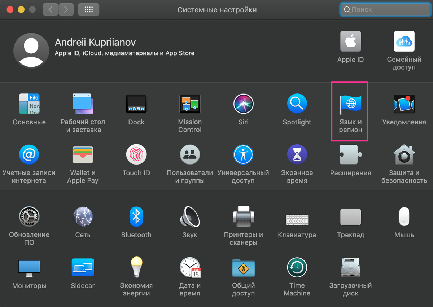This screenshot has height=307, width=433.
Task: Close the Системные настройки window
Action: pyautogui.click(x=10, y=10)
